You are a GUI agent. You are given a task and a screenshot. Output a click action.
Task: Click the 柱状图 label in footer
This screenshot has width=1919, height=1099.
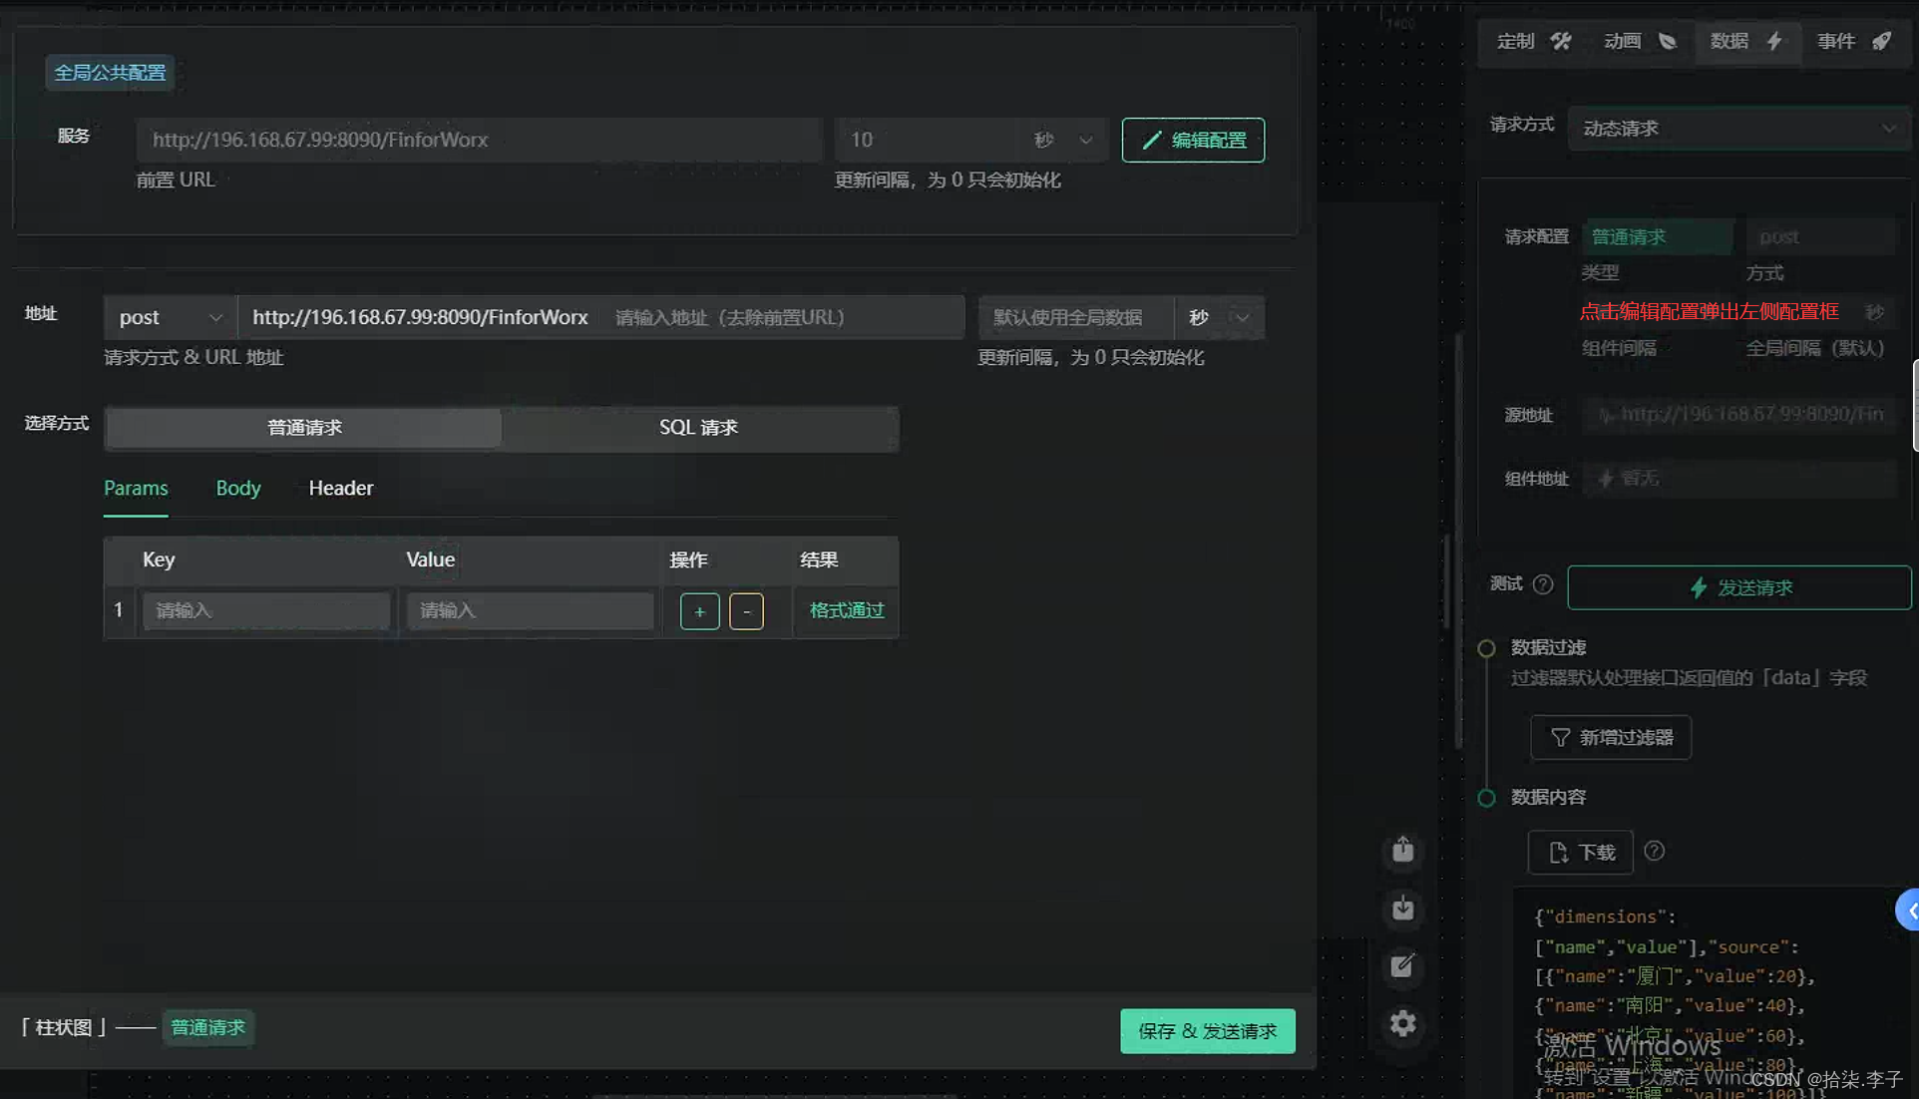coord(63,1027)
